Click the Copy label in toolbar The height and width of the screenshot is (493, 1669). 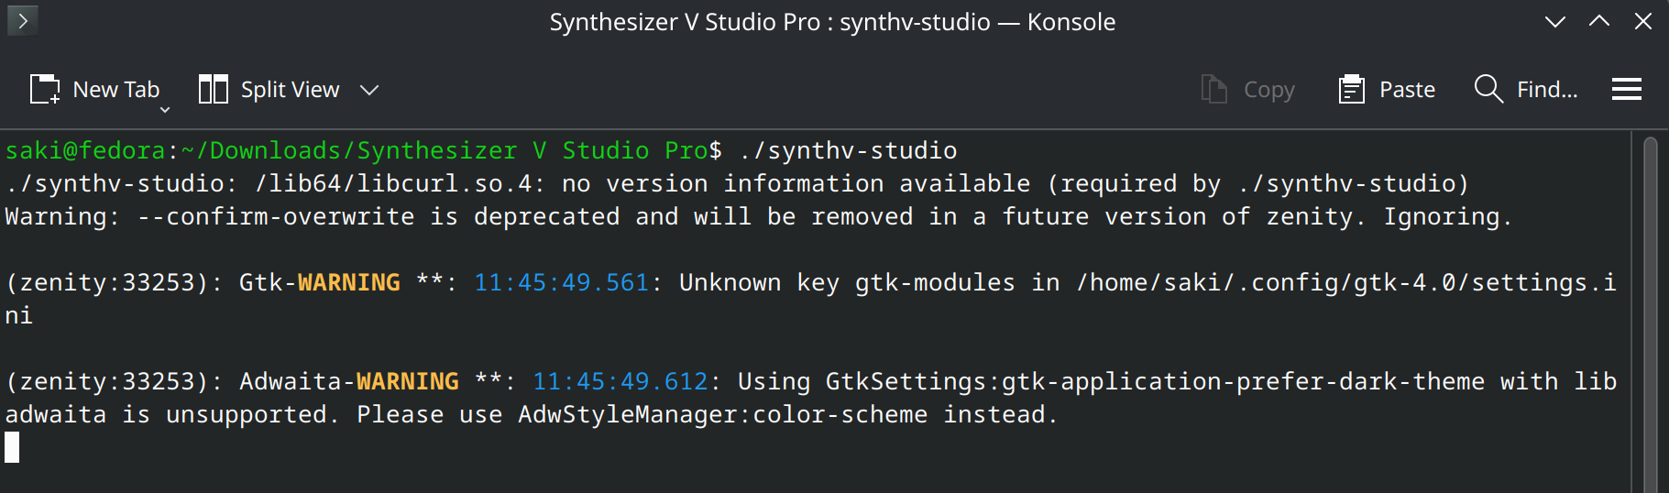tap(1268, 90)
